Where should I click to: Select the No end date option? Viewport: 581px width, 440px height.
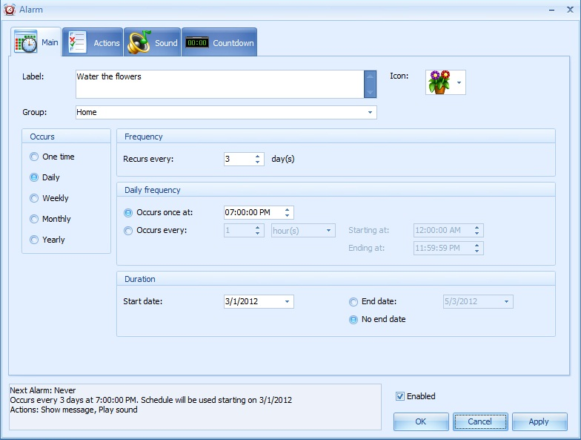click(x=377, y=319)
